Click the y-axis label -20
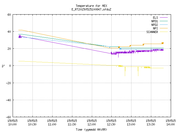 coord(9,83)
